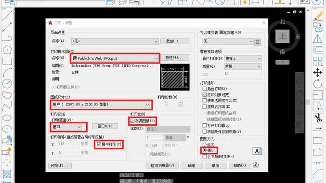Select the Construction Line tool
Screen dimensions: 326x183
(7, 27)
